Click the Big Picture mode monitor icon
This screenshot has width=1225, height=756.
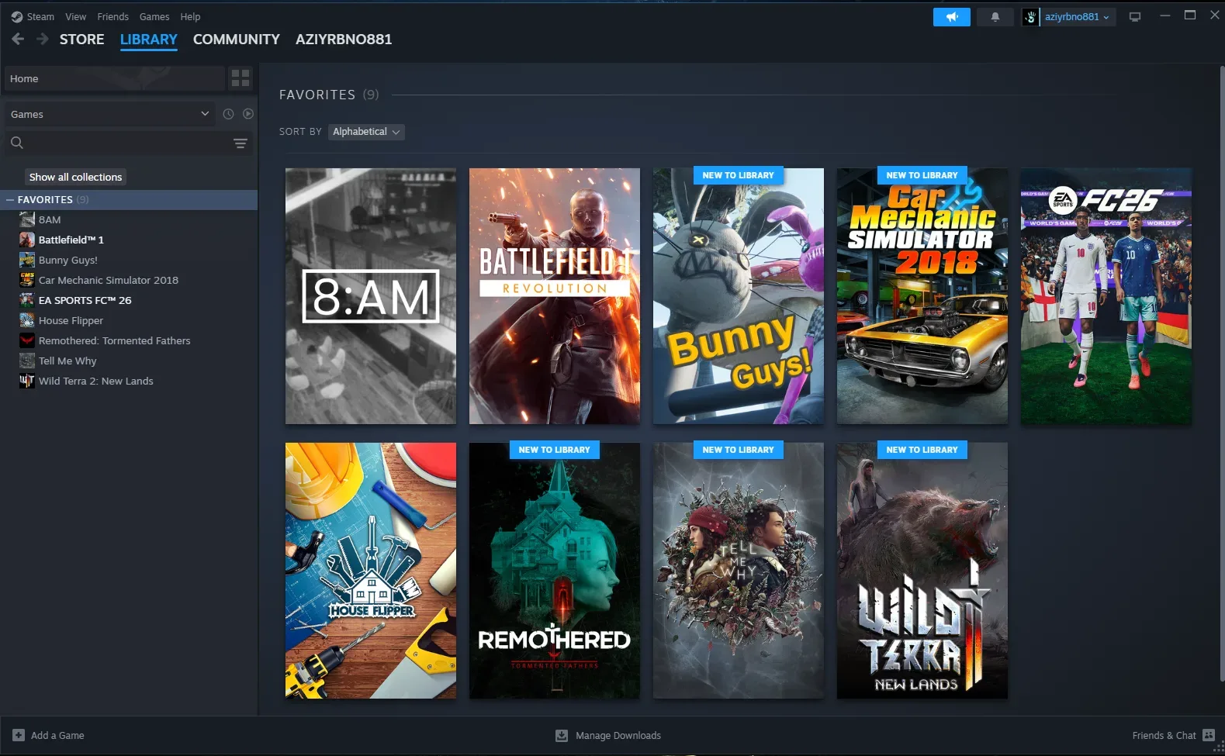(x=1135, y=16)
